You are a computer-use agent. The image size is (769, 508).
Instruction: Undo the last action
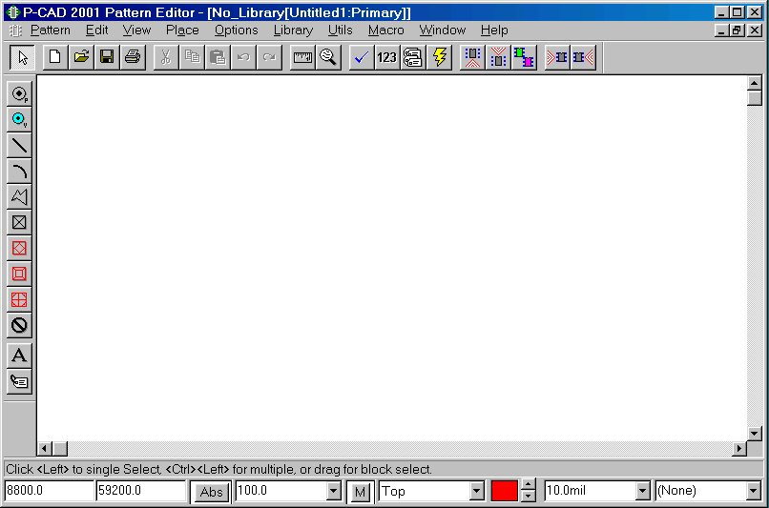(243, 57)
